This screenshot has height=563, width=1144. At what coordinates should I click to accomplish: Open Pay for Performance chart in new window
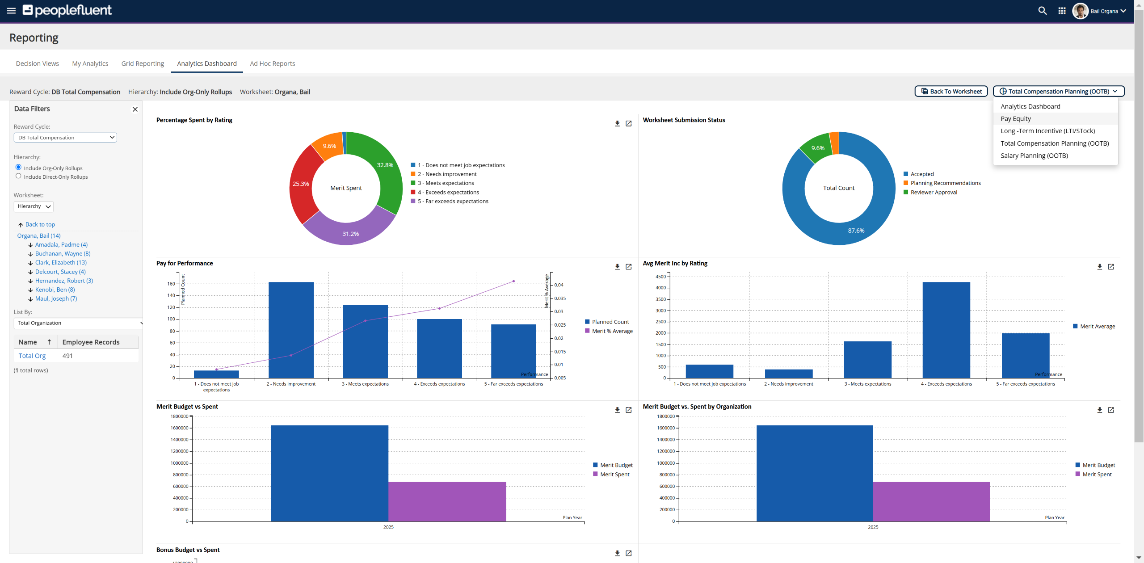point(629,267)
